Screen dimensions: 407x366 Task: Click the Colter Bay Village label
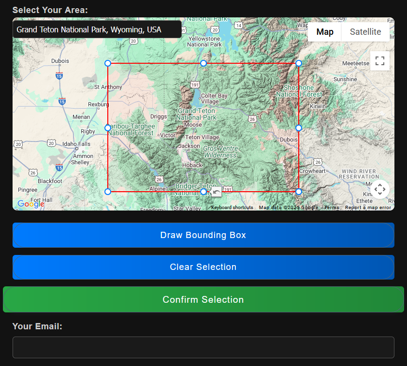click(x=214, y=99)
